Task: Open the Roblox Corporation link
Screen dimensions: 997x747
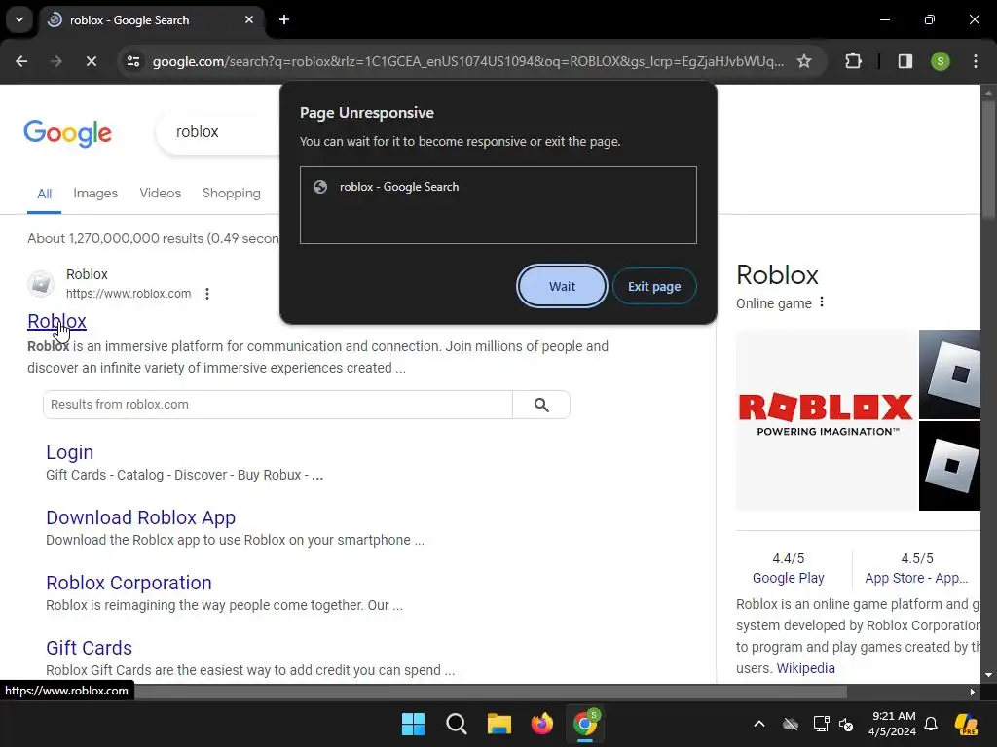Action: [x=129, y=583]
